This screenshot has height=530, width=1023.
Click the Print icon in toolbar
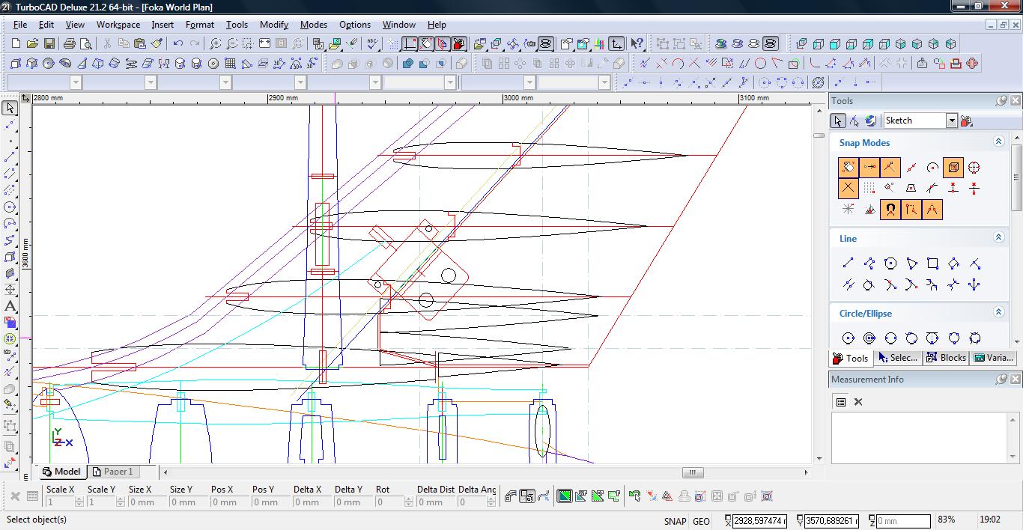coord(70,44)
